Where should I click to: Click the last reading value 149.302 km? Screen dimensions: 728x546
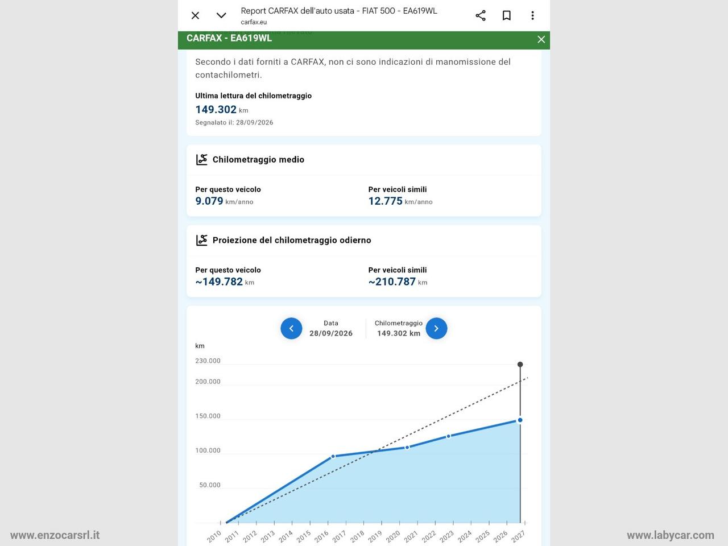[x=222, y=110]
